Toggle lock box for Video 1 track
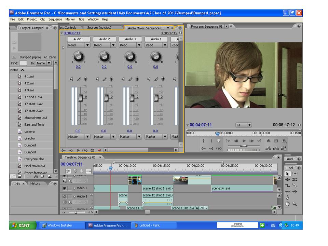 [x=70, y=188]
